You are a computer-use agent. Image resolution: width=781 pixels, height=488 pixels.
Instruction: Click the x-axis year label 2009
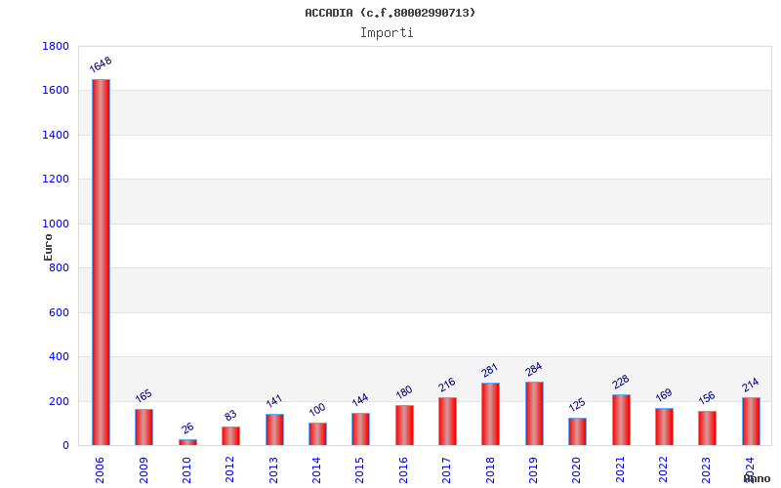coord(144,470)
